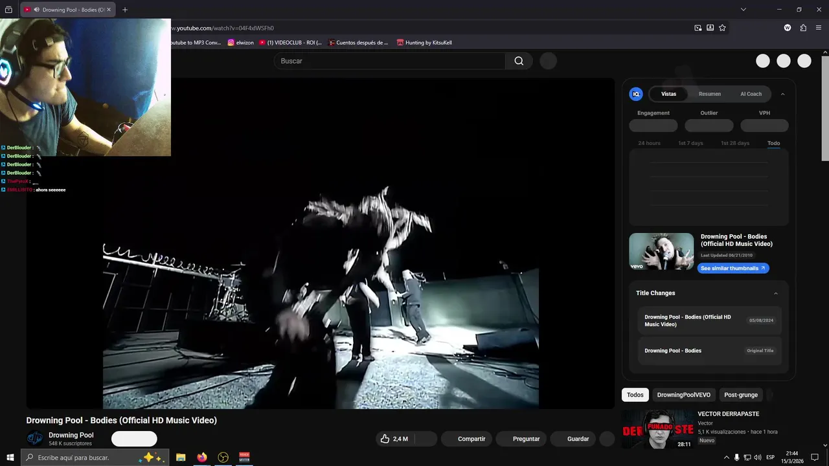The height and width of the screenshot is (466, 829).
Task: Open the Hunting by KitsuKell bookmark
Action: (424, 43)
